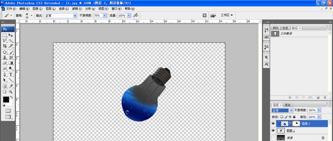Select the Hand tool

click(5, 91)
